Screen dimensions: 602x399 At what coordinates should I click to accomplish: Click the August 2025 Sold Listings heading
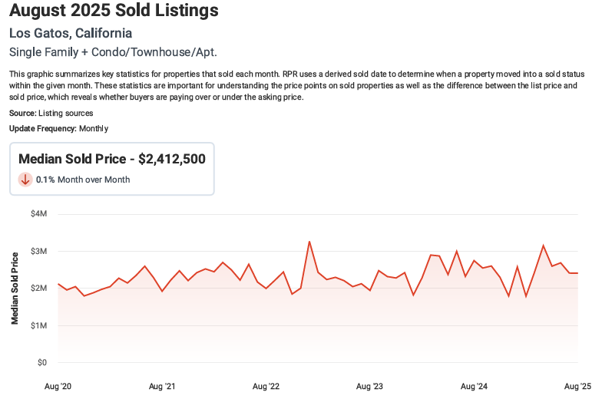point(114,12)
